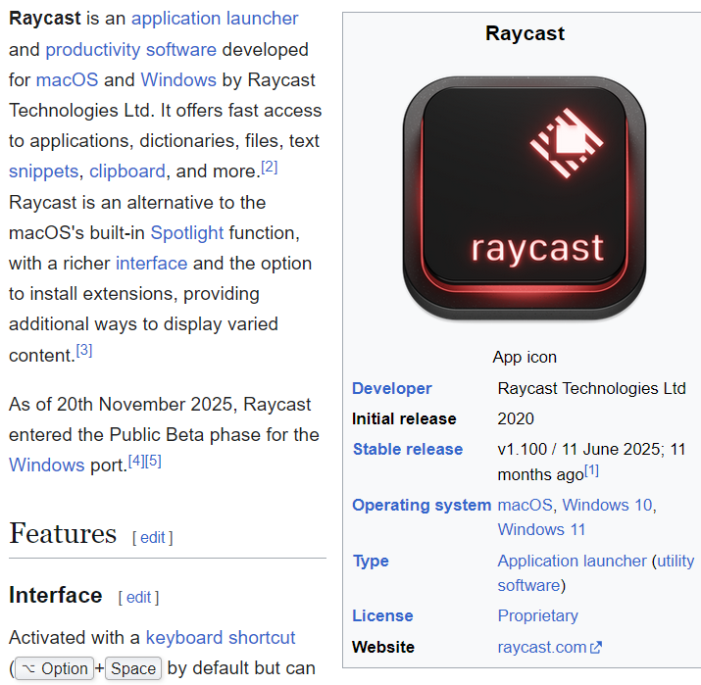
Task: Open the License label link
Action: 382,615
